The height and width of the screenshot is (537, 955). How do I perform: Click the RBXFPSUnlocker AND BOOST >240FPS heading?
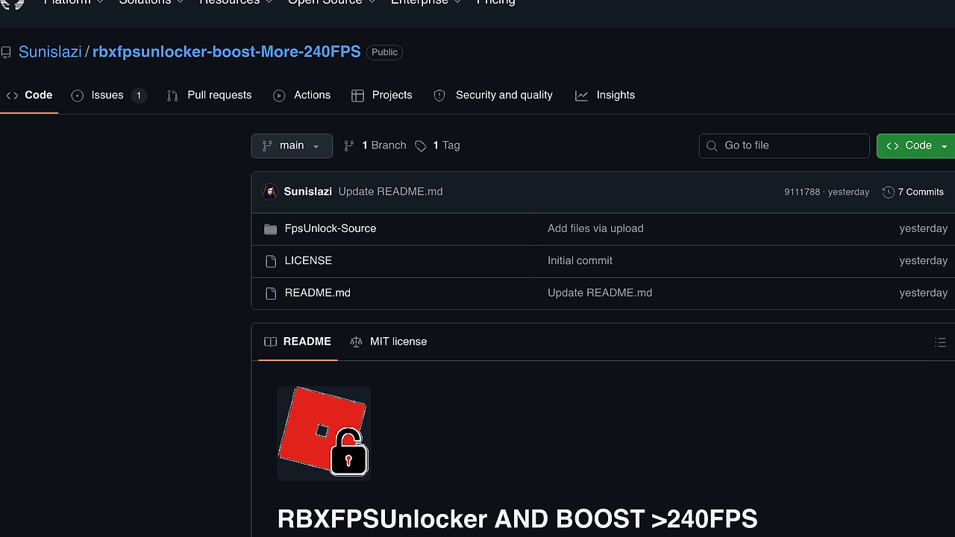tap(517, 518)
